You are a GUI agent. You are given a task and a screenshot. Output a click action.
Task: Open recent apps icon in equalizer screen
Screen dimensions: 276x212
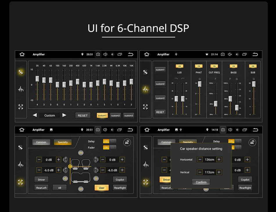pyautogui.click(x=120, y=54)
